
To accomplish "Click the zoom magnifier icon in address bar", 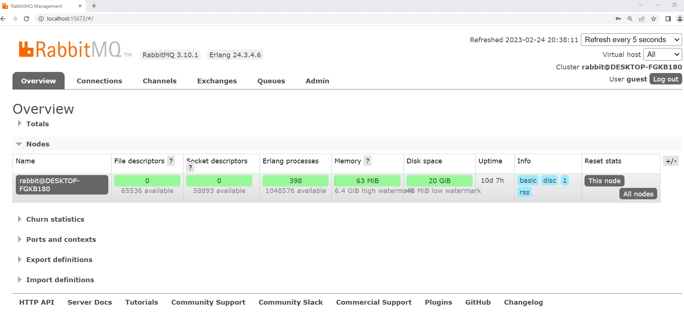I will (x=630, y=19).
